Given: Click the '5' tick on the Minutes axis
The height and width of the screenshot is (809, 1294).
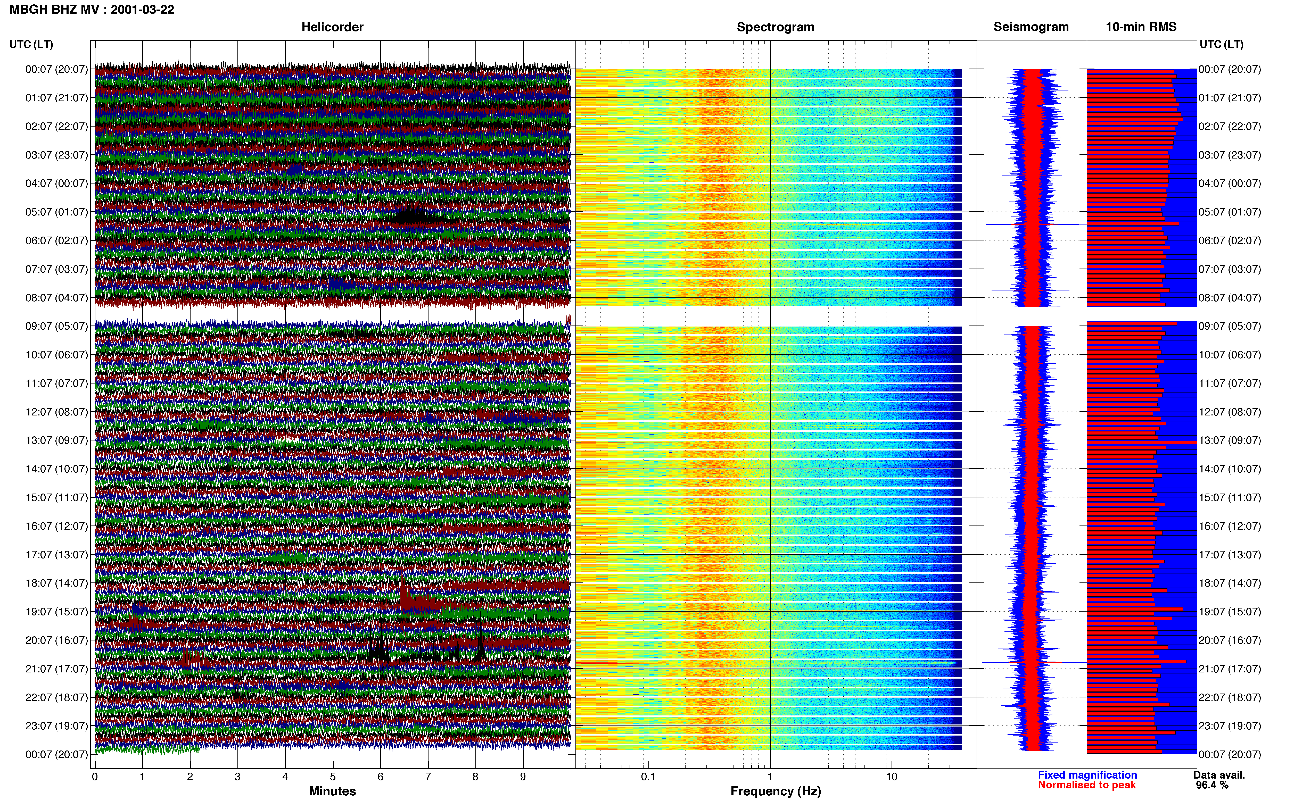Looking at the screenshot, I should (x=333, y=777).
